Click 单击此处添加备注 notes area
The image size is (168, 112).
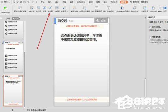[38, 110]
